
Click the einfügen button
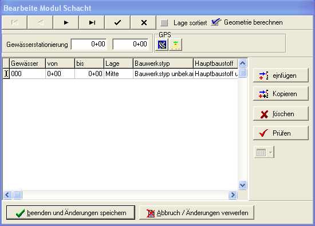point(281,76)
